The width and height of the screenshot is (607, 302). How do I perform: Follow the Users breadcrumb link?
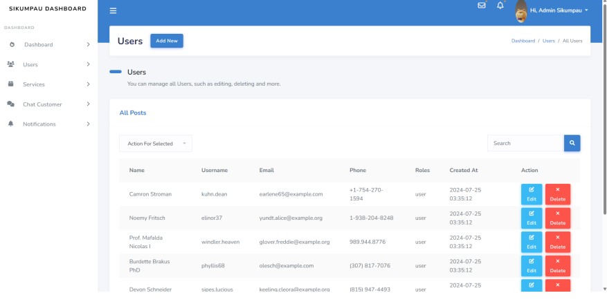click(549, 41)
